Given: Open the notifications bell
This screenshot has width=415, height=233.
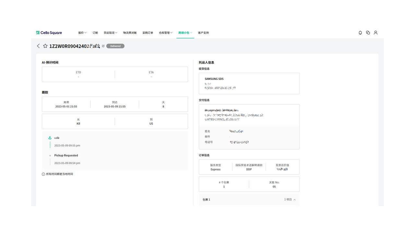Looking at the screenshot, I should (360, 33).
